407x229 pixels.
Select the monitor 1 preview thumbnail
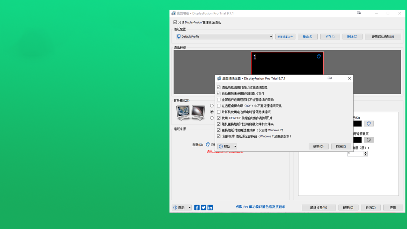(287, 63)
